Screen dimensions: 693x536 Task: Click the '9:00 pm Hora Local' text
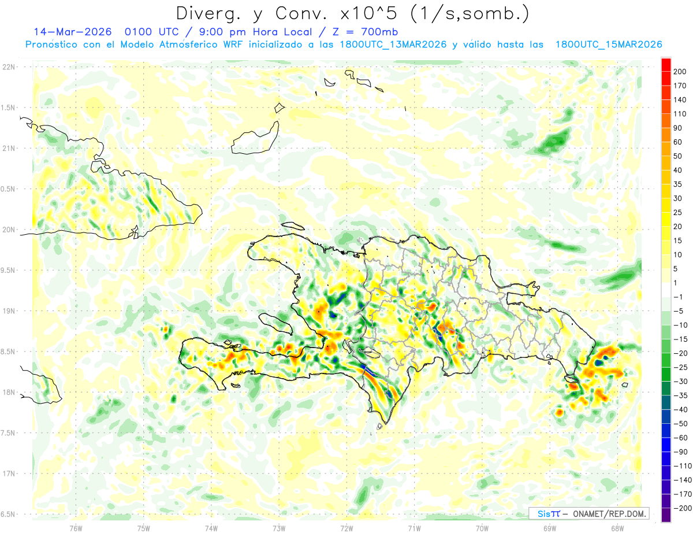(x=254, y=31)
